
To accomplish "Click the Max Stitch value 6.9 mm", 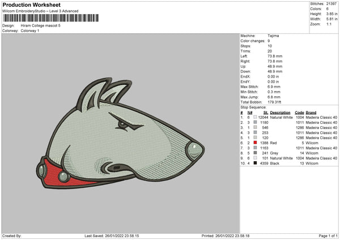I will tap(274, 87).
